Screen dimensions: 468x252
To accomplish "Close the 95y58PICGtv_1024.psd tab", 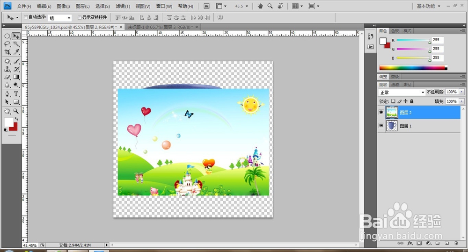I will click(121, 27).
